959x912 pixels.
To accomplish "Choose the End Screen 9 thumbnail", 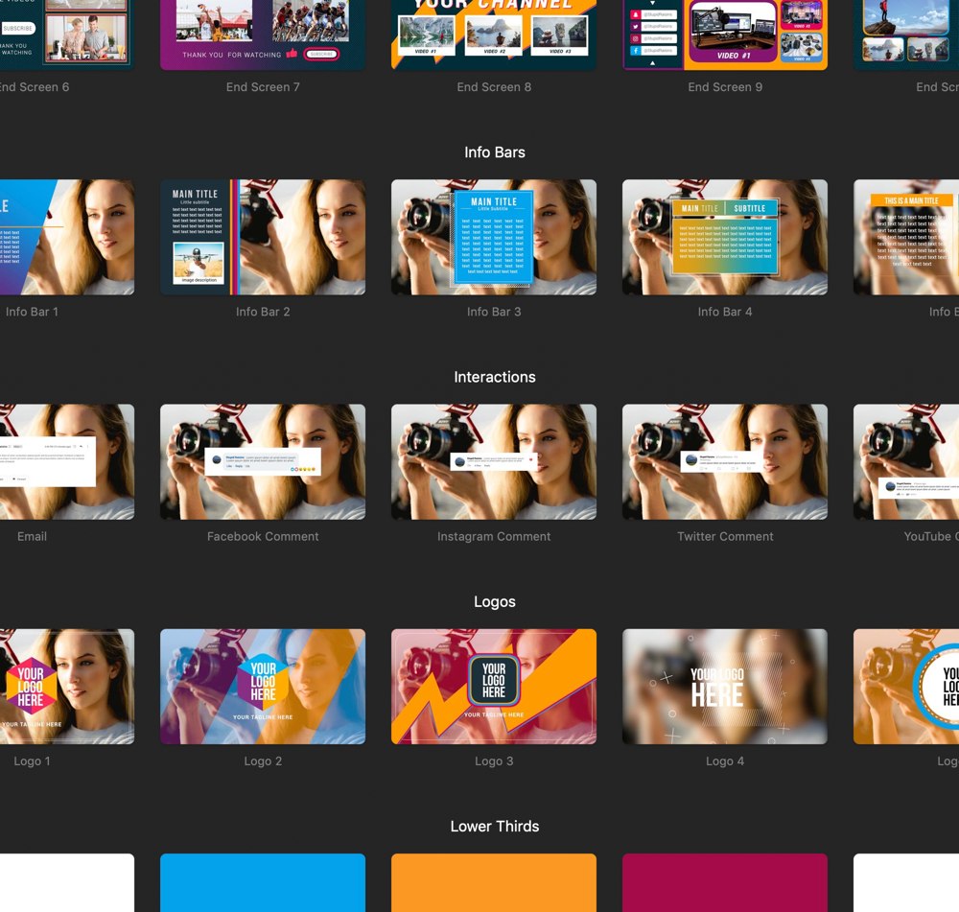I will (725, 35).
